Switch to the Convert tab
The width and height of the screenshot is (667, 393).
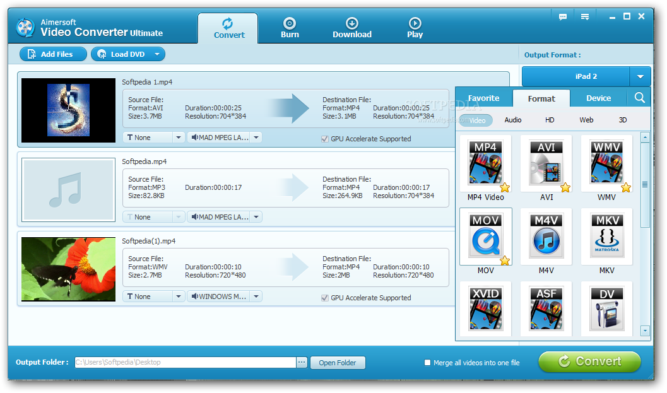pos(228,28)
